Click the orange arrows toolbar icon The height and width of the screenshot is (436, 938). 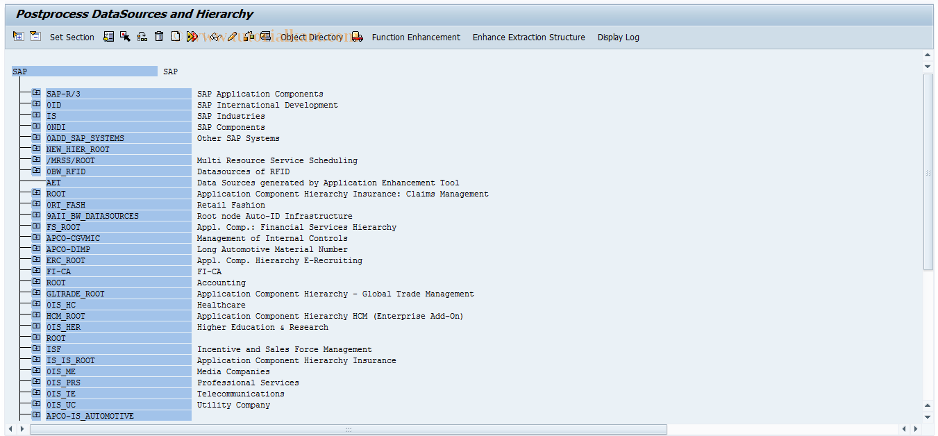192,37
